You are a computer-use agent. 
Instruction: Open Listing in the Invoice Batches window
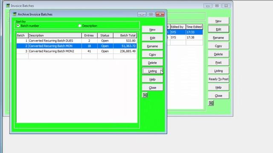(x=218, y=71)
